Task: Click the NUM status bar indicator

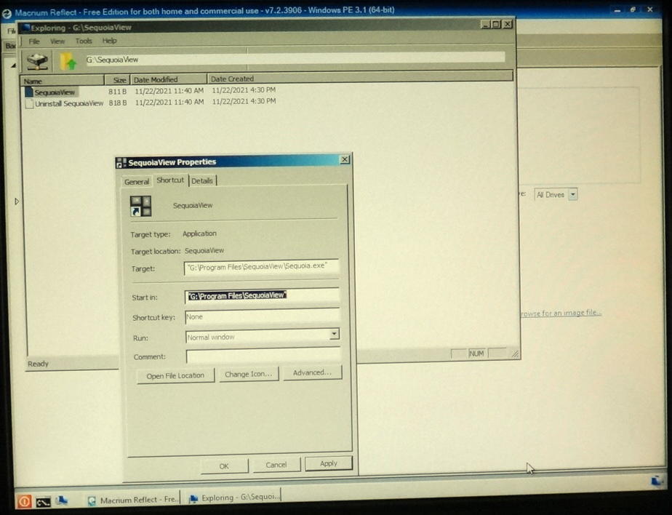Action: [x=476, y=354]
